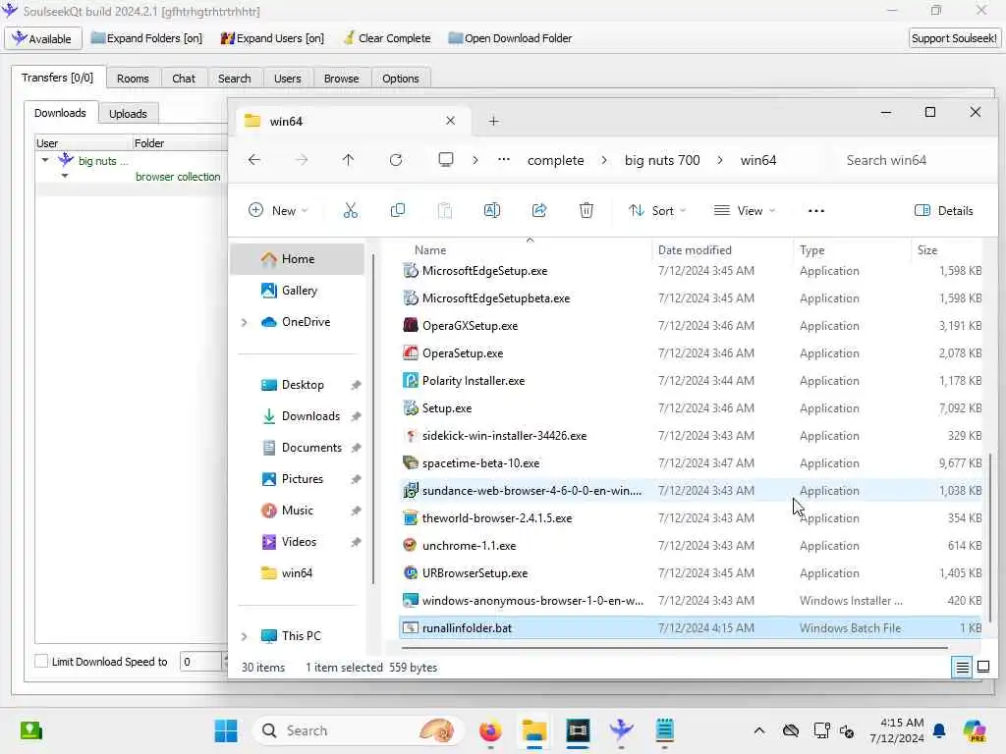Screen dimensions: 1006x754
Task: Expand hidden breadcrumb path ellipsis
Action: click(504, 160)
